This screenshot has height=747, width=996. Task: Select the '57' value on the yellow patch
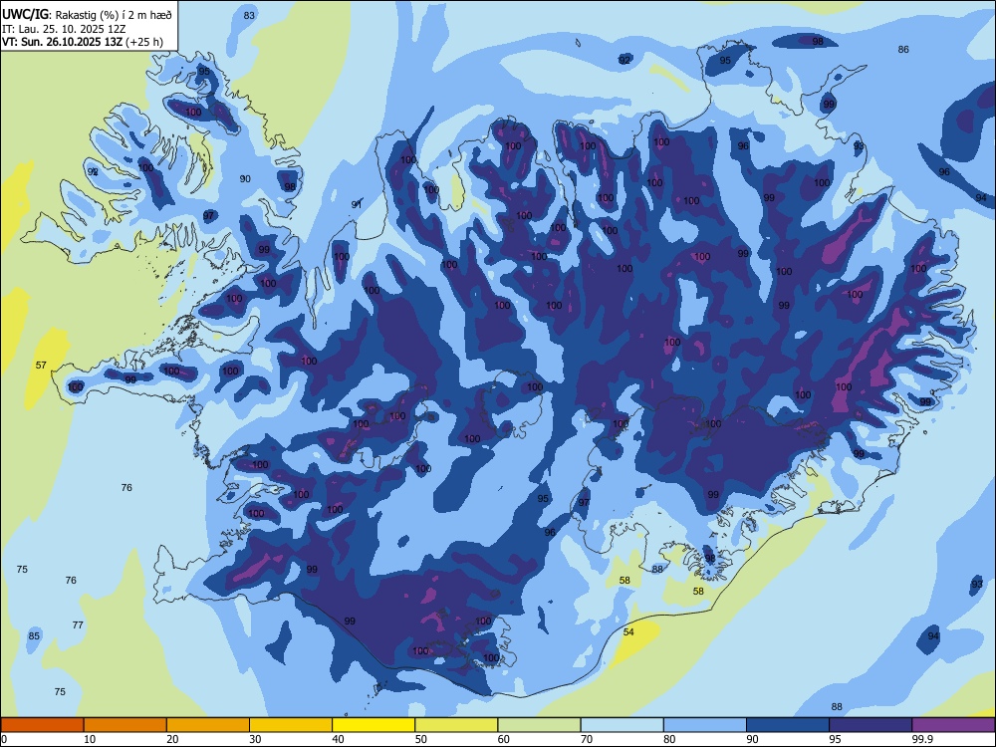(41, 365)
